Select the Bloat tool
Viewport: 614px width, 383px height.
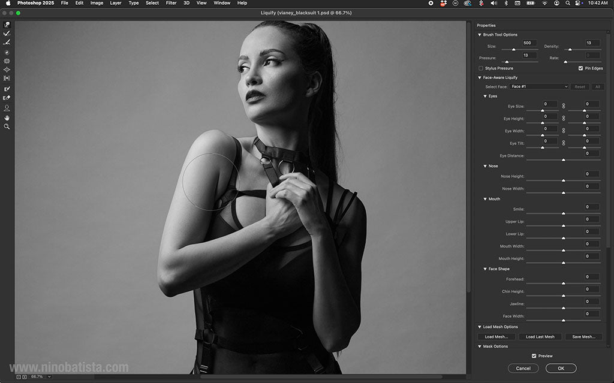tap(7, 70)
